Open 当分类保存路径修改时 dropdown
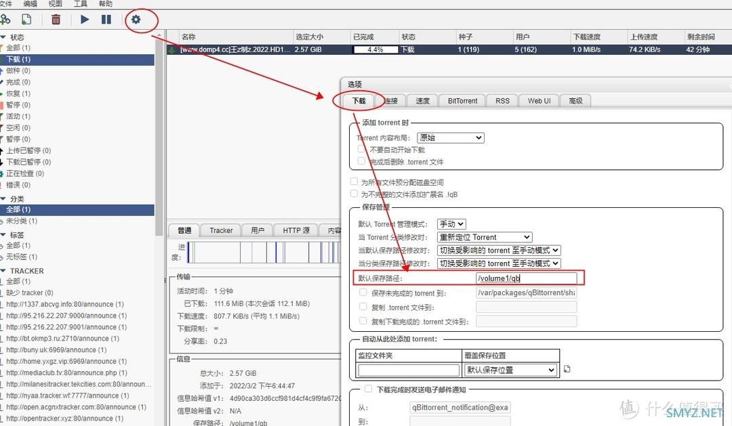732x426 pixels. (499, 263)
